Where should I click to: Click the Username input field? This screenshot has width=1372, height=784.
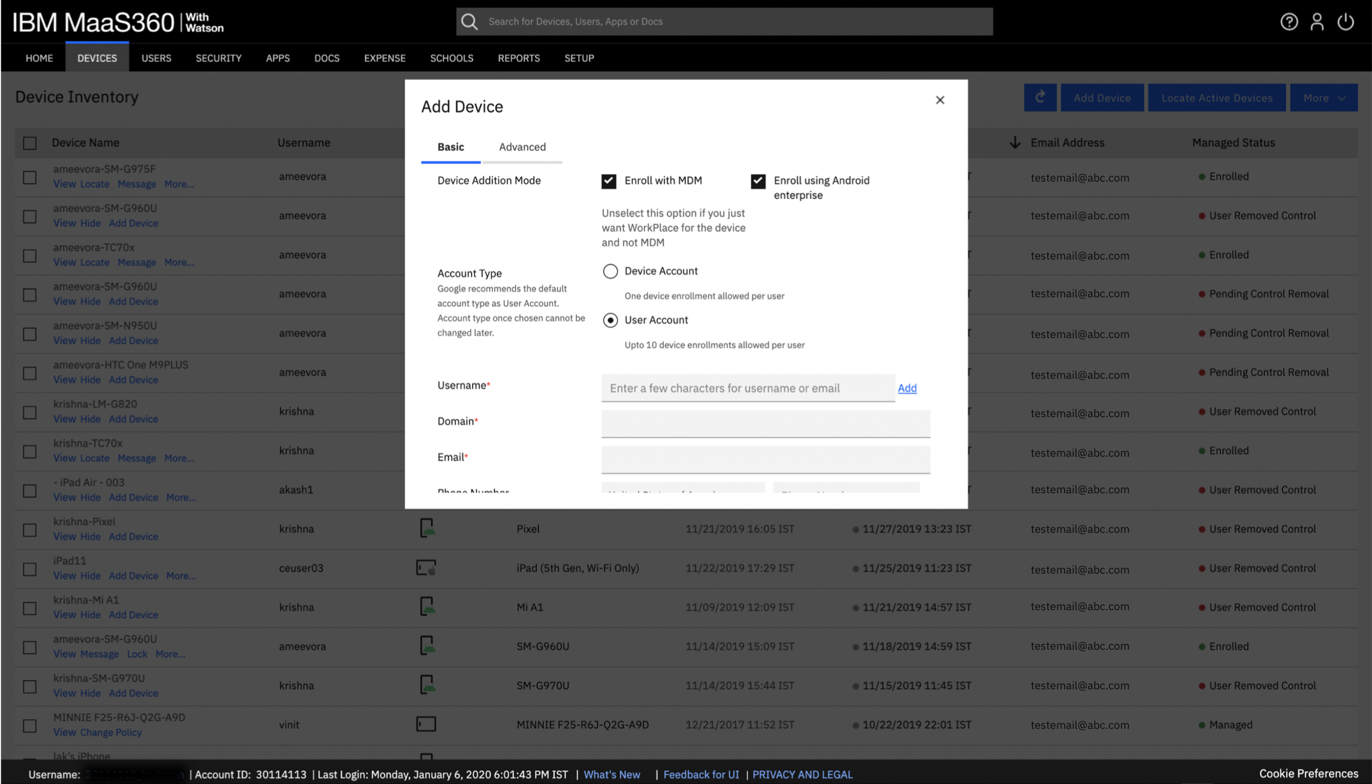(747, 388)
